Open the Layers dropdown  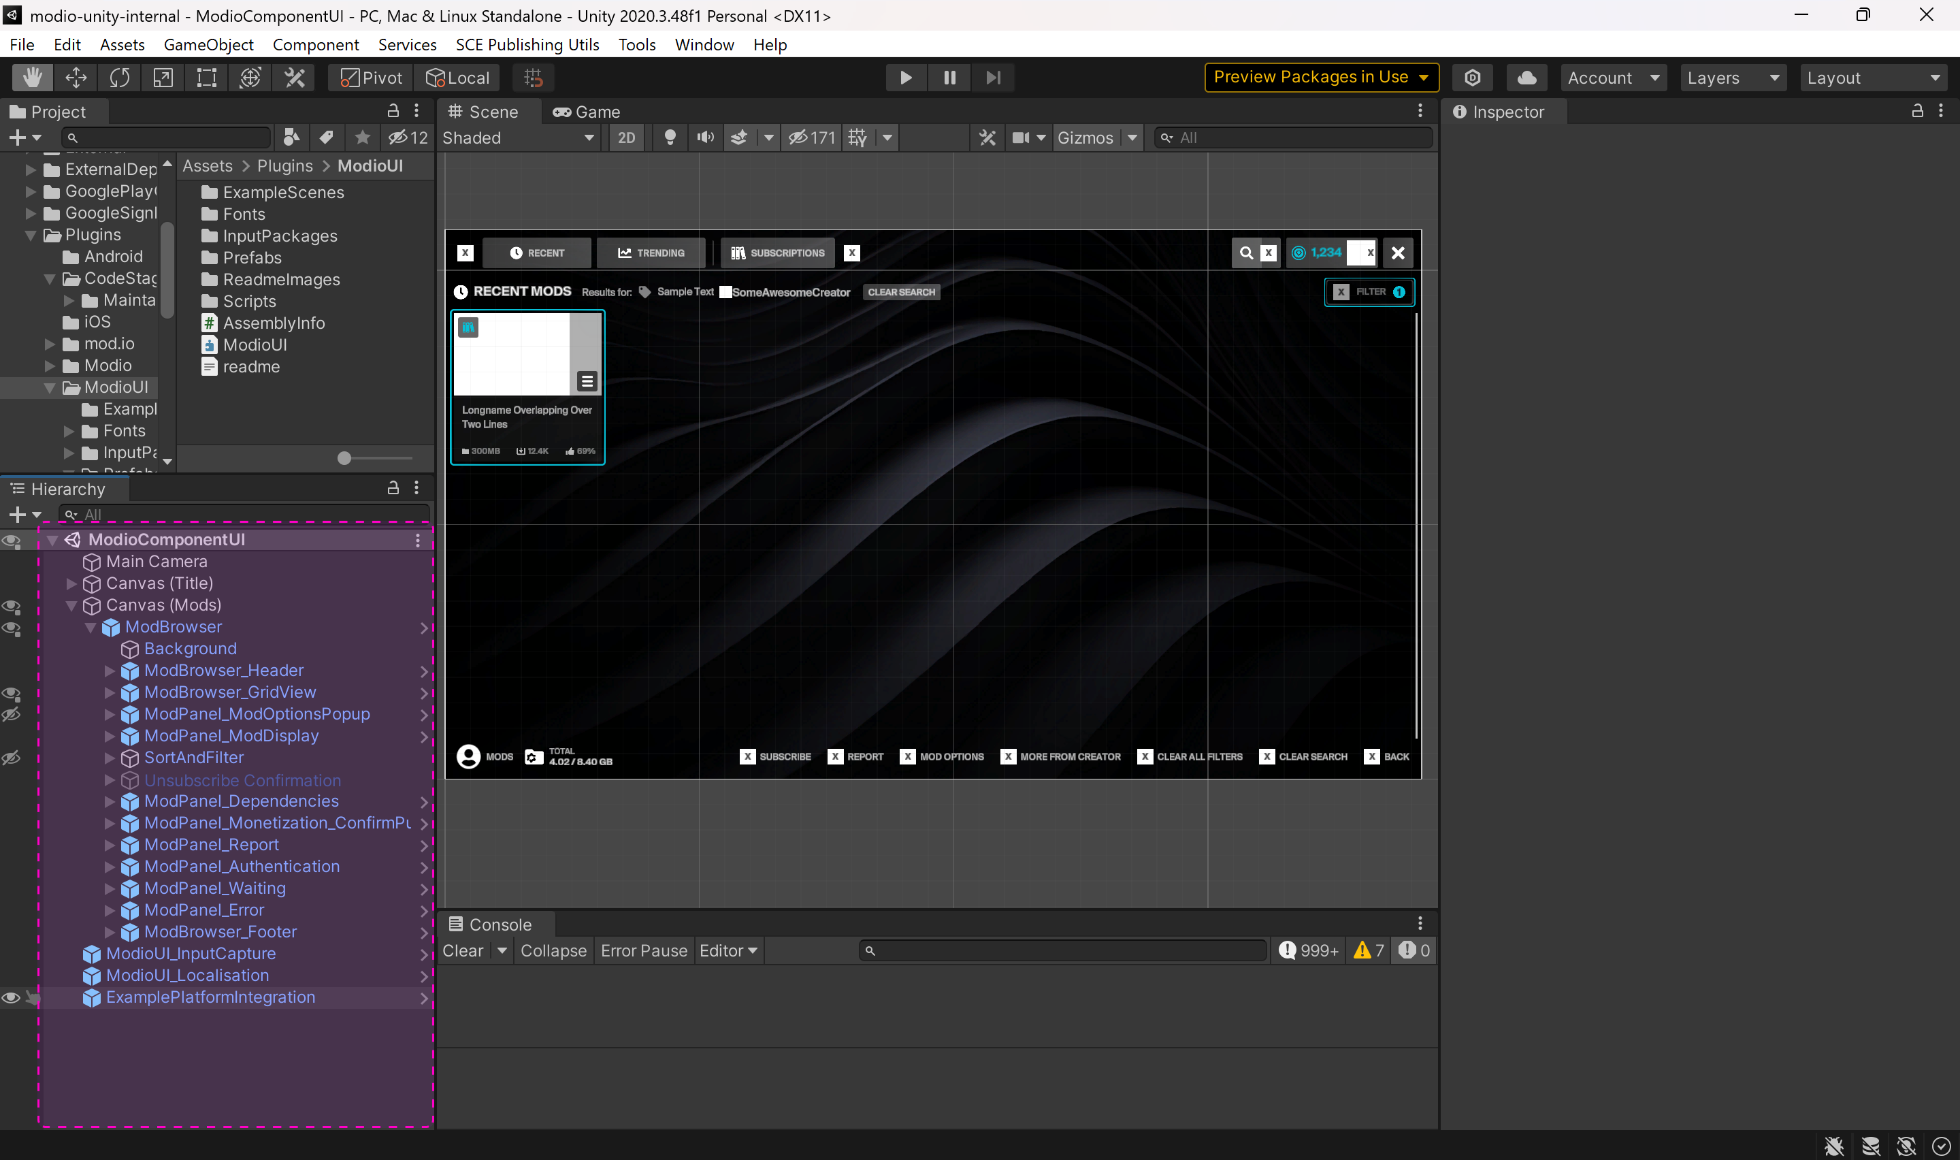(1733, 78)
